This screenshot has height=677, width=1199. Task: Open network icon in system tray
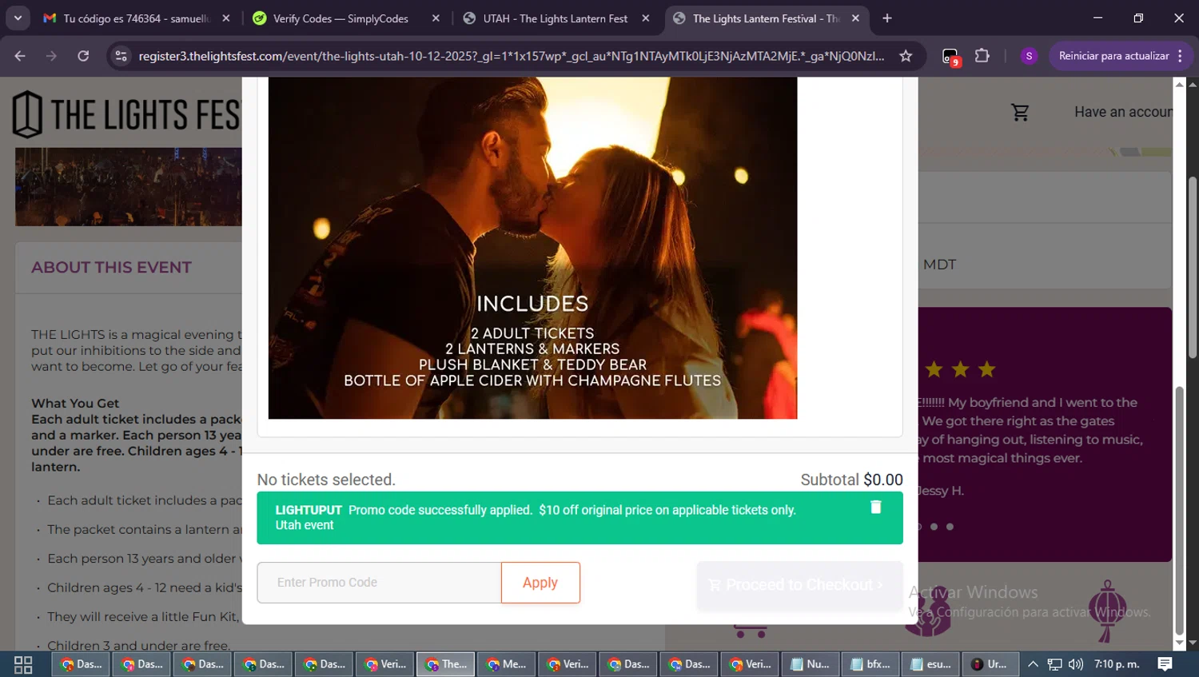coord(1054,664)
